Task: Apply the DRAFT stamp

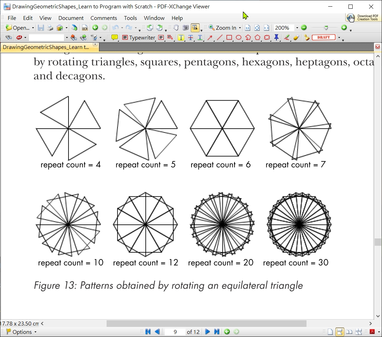Action: tap(323, 37)
